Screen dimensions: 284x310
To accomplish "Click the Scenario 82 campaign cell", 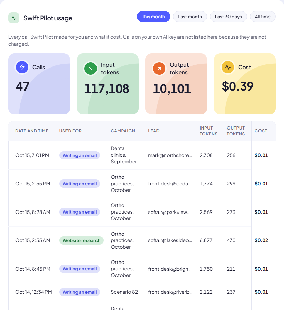I will tap(124, 292).
